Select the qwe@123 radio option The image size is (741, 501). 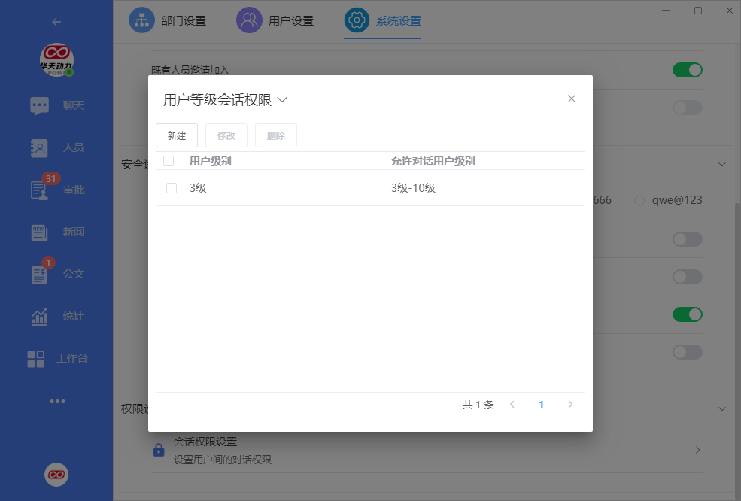point(639,200)
